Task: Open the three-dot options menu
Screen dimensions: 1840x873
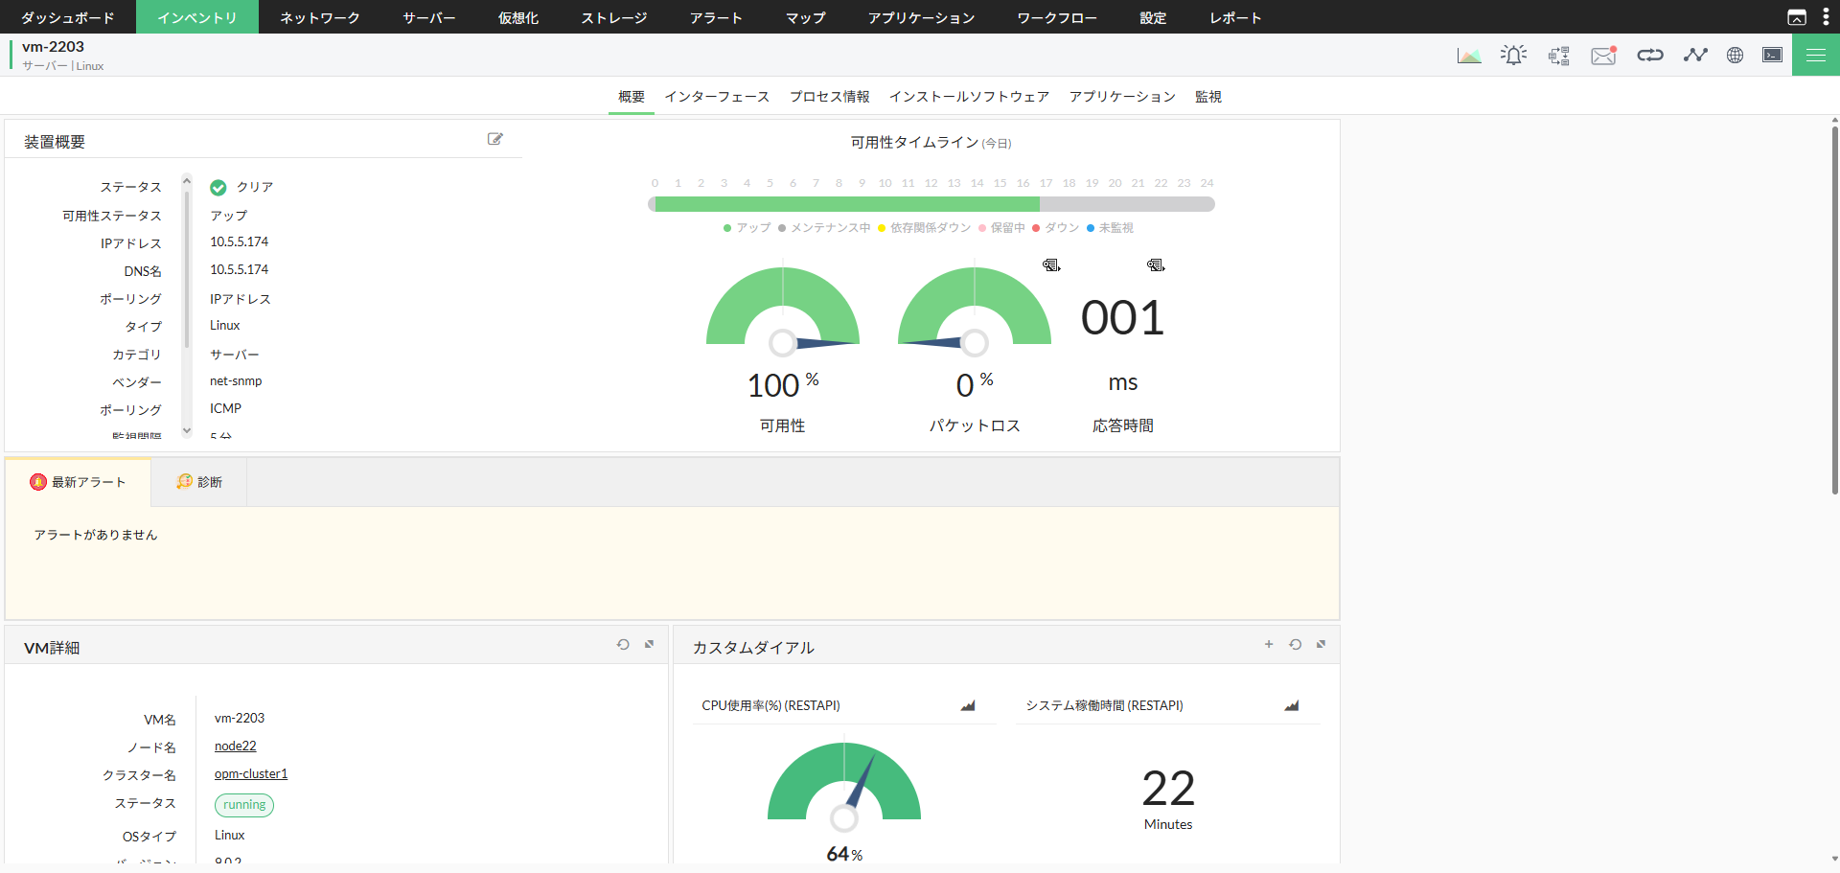Action: pyautogui.click(x=1826, y=17)
